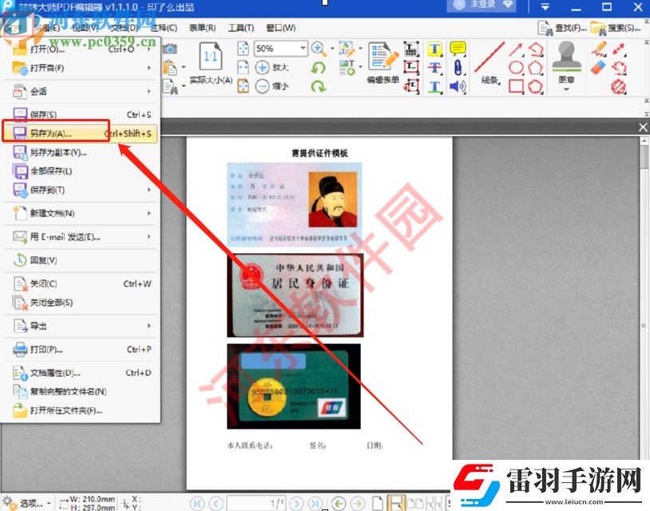Choose Revert (回复) menu entry
Viewport: 650px width, 511px height.
tap(80, 260)
